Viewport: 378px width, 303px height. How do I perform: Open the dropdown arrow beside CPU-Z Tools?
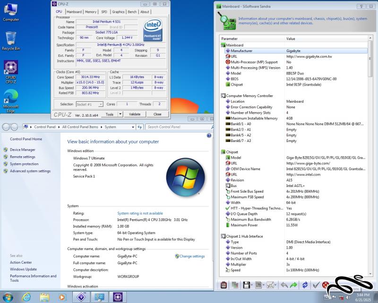point(120,114)
